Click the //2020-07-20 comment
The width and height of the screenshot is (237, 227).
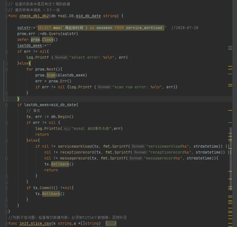click(184, 28)
